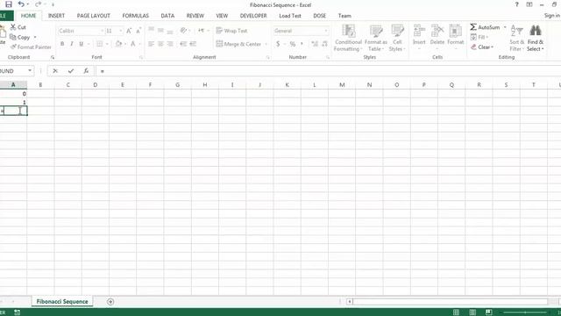
Task: Open Insert Function fx dialog
Action: click(x=86, y=71)
